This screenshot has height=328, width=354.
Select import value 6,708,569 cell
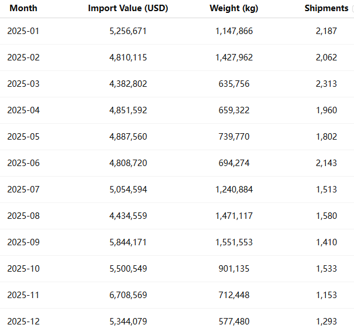click(128, 295)
